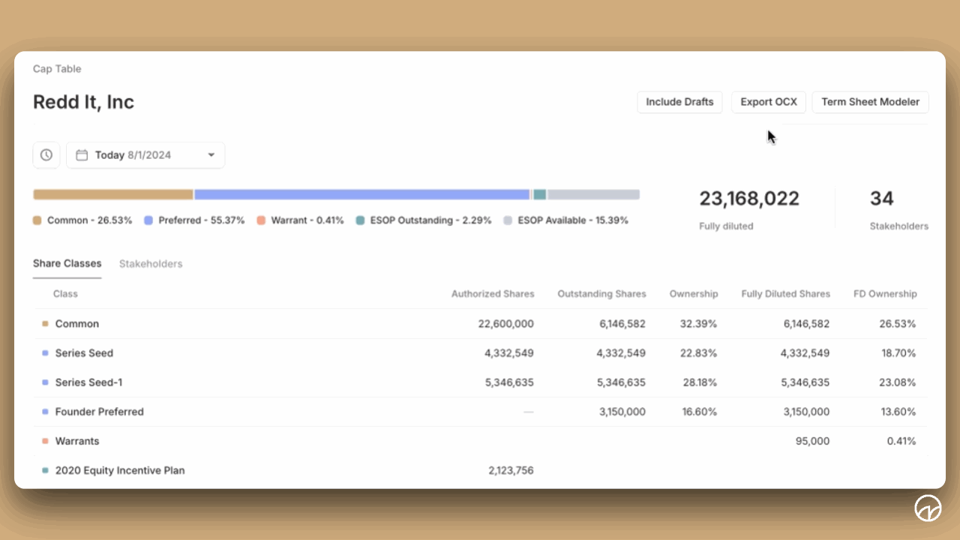
Task: Click the Common legend color swatch
Action: [x=37, y=220]
